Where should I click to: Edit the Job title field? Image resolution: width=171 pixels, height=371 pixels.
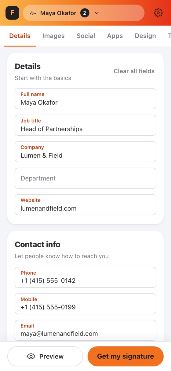(x=85, y=125)
